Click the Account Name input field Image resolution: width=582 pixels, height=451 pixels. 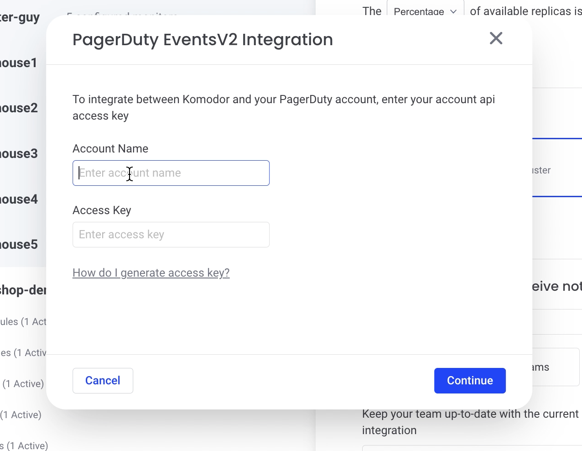171,173
